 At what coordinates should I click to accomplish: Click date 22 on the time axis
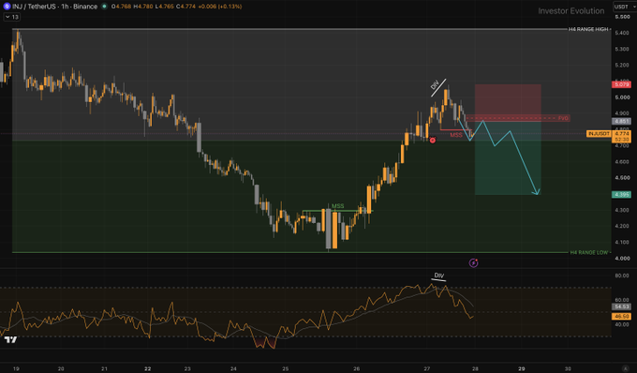coord(147,368)
